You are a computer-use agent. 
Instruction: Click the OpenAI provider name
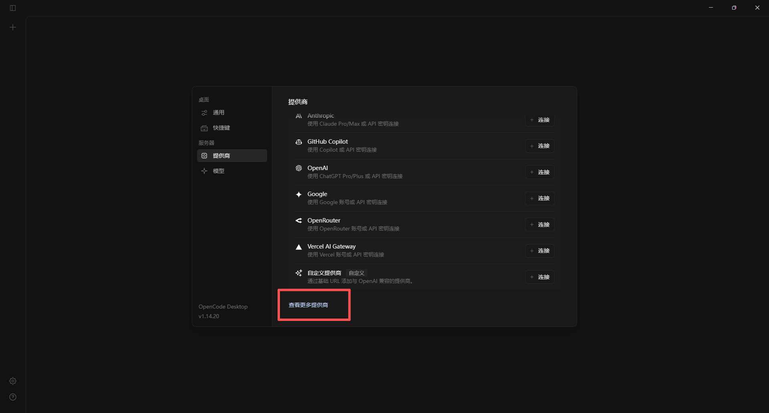(318, 168)
